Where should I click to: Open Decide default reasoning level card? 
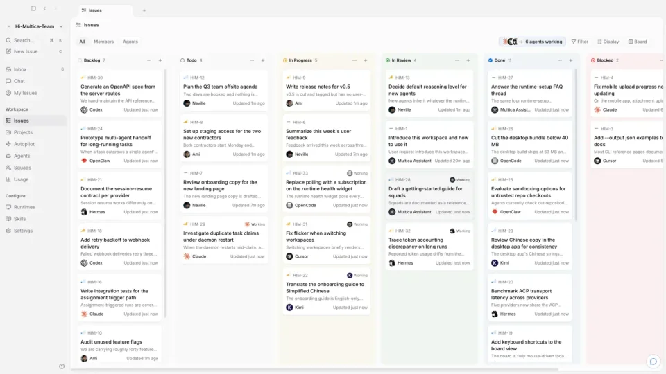[x=429, y=93]
